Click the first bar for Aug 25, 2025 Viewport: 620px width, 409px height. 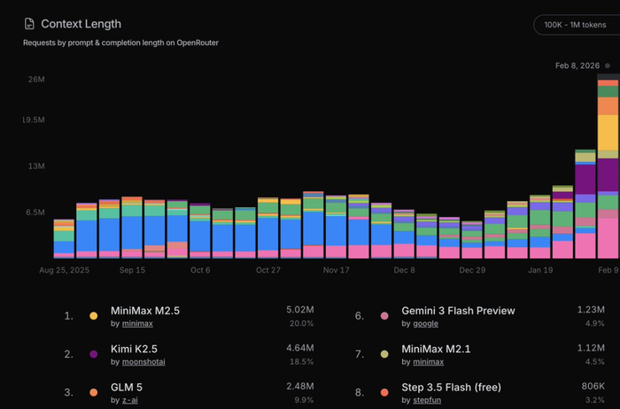(64, 239)
